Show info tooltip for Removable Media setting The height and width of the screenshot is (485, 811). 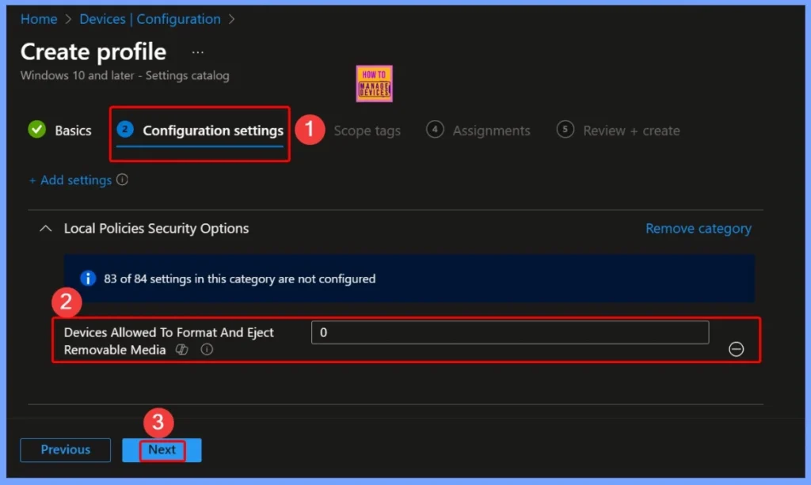[207, 350]
